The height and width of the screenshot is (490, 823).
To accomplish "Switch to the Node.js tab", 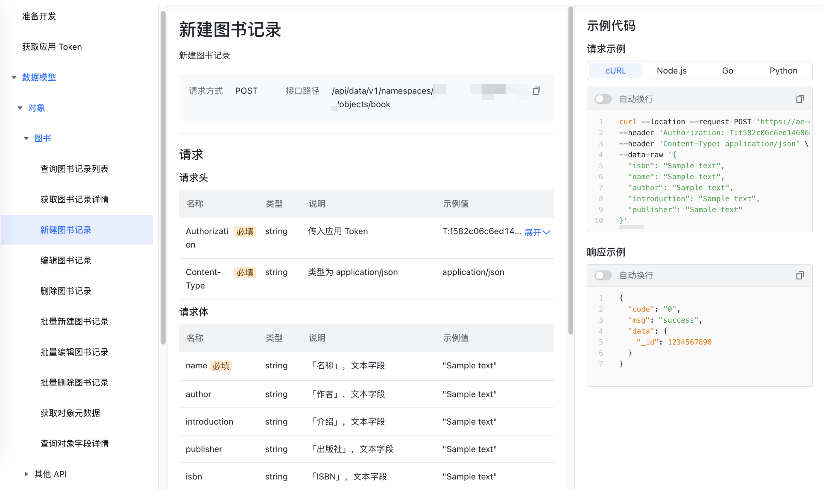I will (x=671, y=70).
